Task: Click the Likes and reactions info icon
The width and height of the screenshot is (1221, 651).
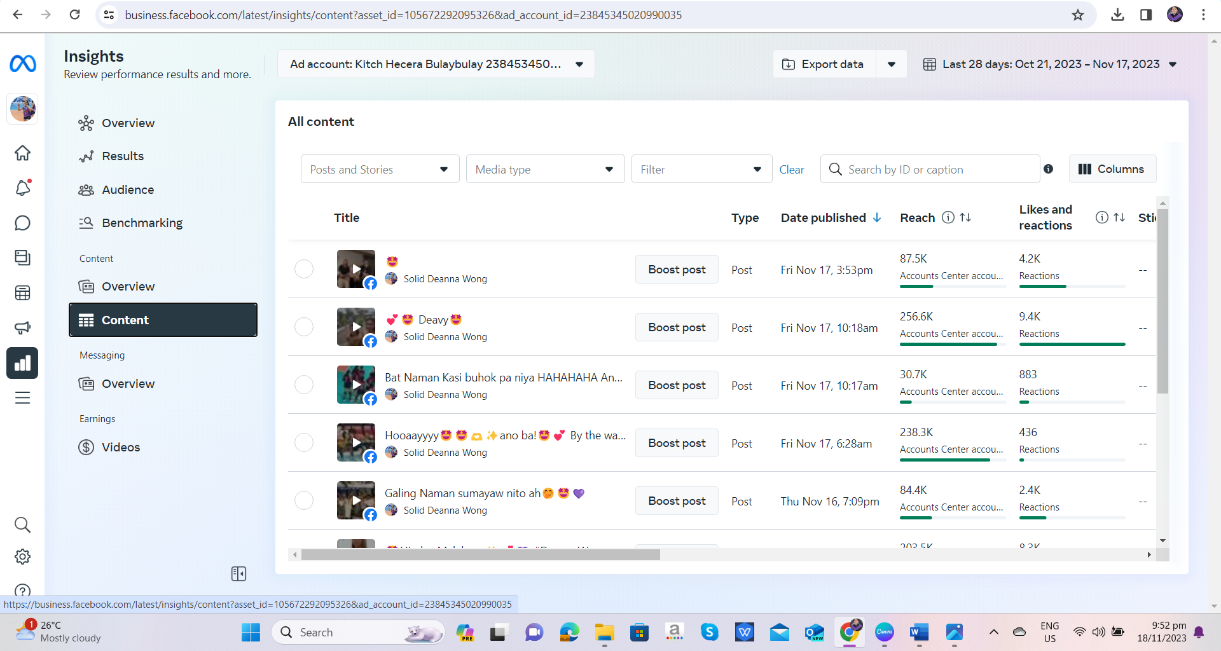Action: point(1102,217)
